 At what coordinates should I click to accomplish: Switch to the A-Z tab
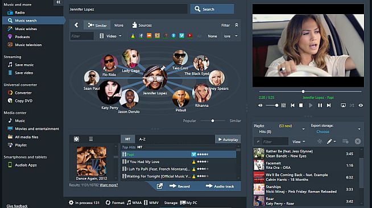[142, 139]
